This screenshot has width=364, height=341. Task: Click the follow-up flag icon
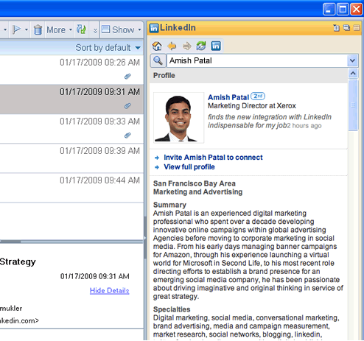[x=16, y=29]
